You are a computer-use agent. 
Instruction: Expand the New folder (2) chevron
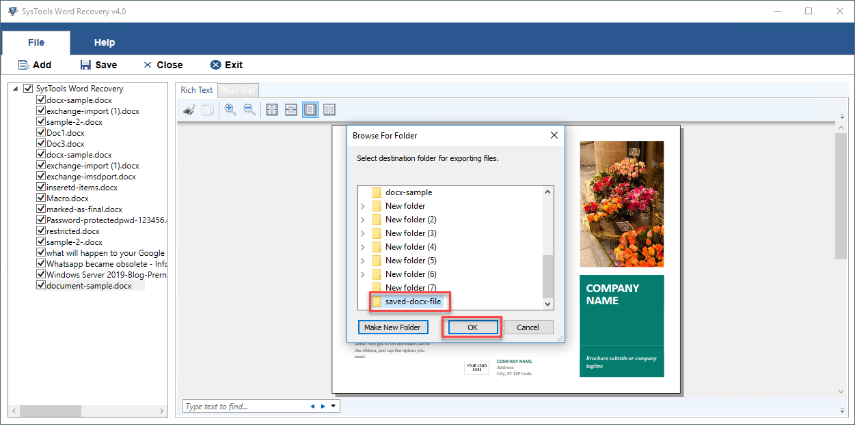pyautogui.click(x=362, y=219)
